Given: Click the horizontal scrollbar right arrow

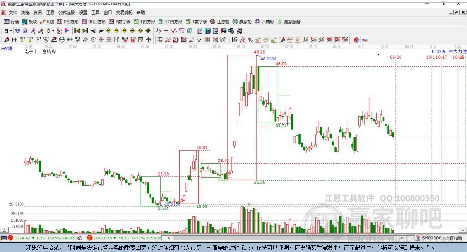Looking at the screenshot, I should tap(401, 238).
